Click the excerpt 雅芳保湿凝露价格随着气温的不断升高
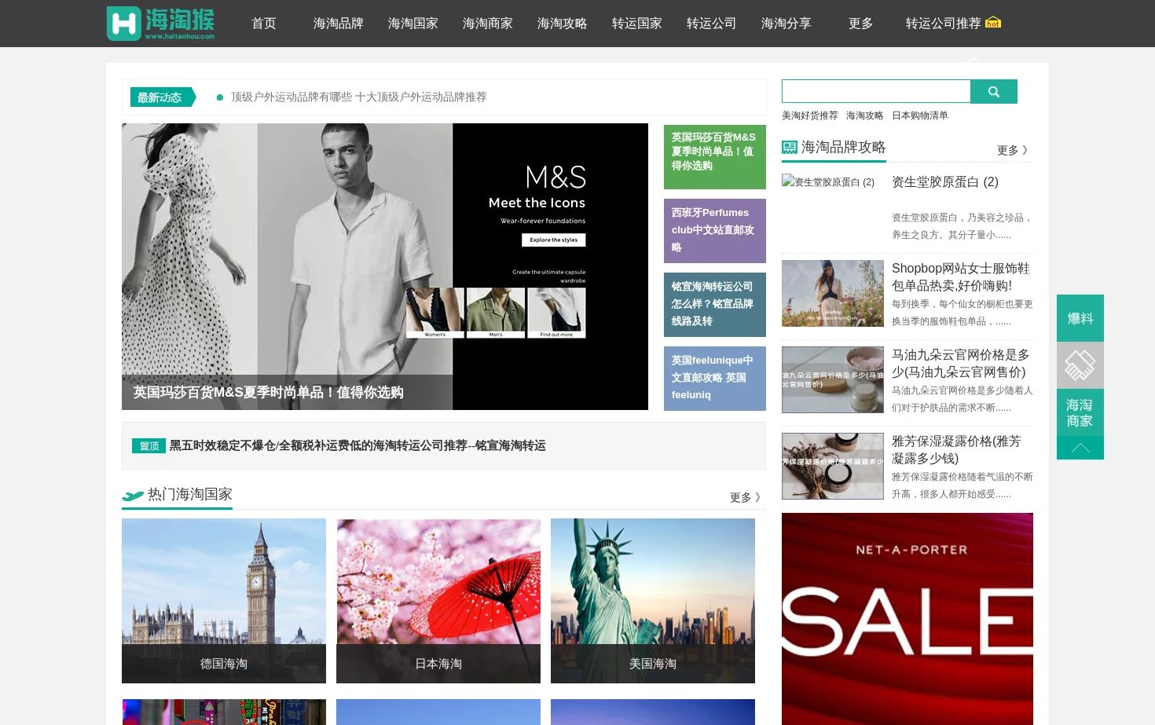The height and width of the screenshot is (725, 1155). (x=962, y=485)
